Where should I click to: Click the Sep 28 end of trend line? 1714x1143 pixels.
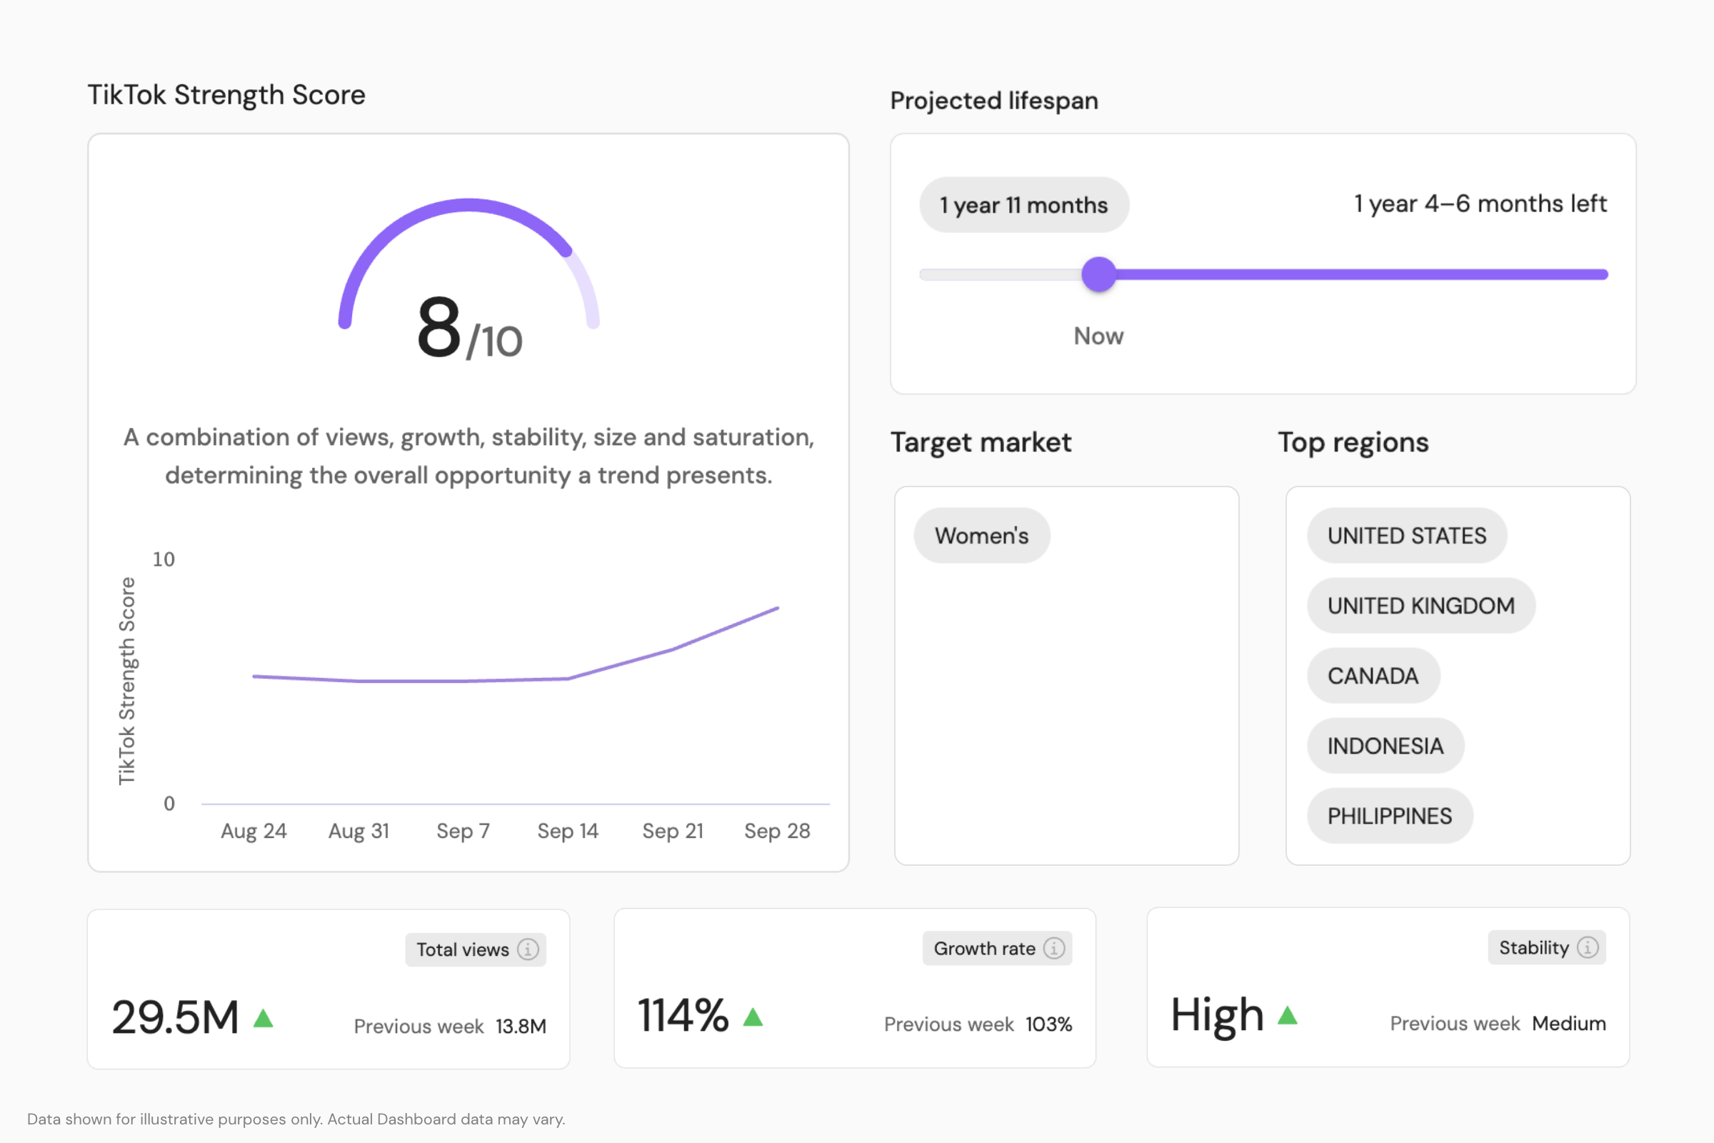tap(778, 608)
